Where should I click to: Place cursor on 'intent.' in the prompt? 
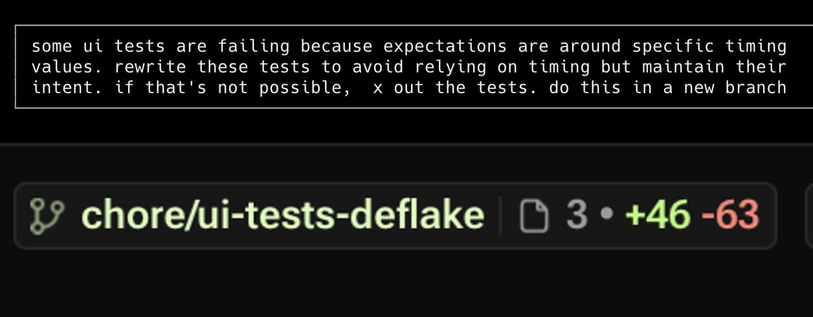[x=68, y=88]
